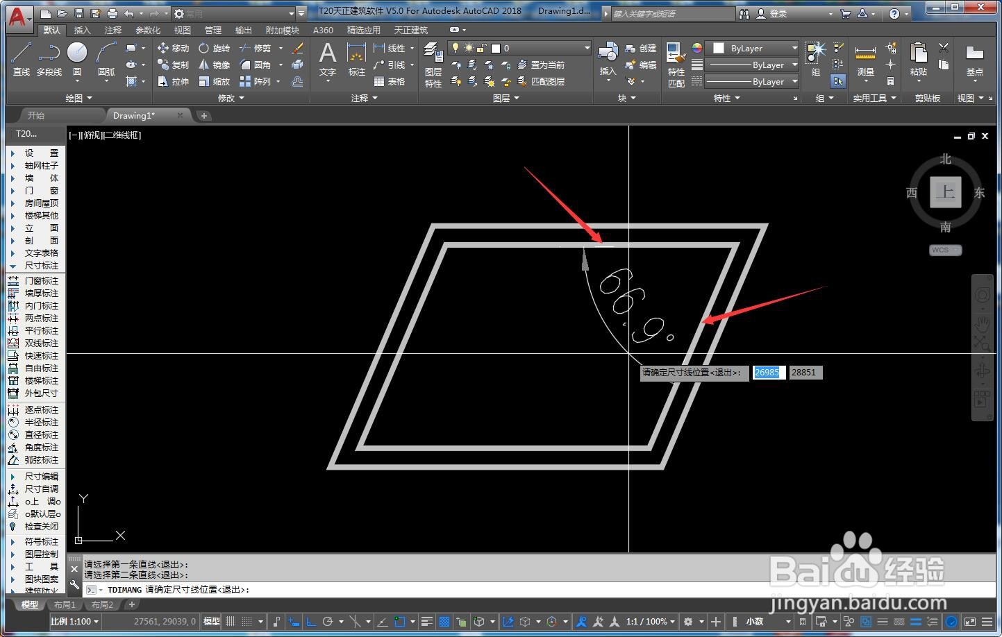Select the 直线 (Line) tool

[x=21, y=59]
